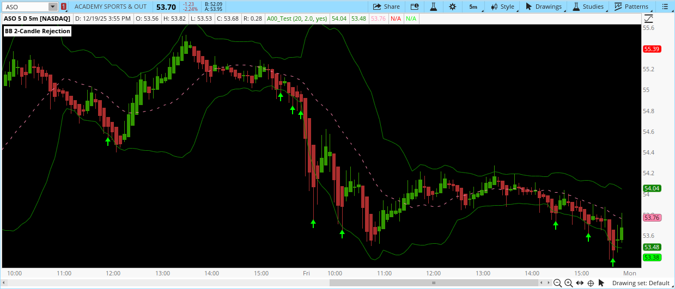
Task: Click the zoom in magnifier icon
Action: (568, 283)
